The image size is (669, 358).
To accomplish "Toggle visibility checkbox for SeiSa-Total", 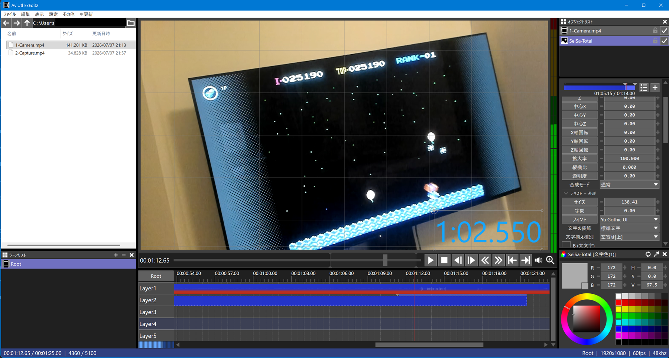I will [x=664, y=41].
